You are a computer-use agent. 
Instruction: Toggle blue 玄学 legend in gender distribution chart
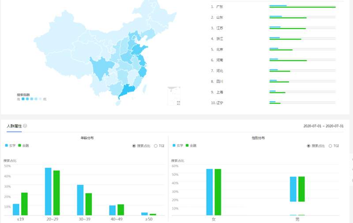point(177,146)
